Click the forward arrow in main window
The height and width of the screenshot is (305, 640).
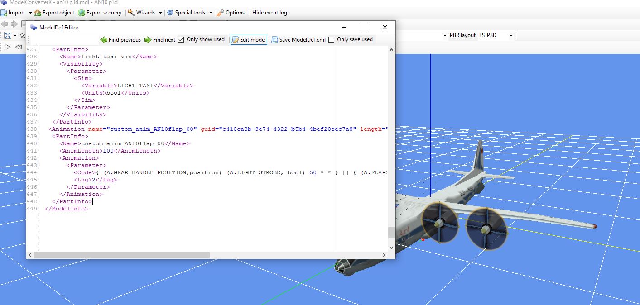pyautogui.click(x=14, y=24)
